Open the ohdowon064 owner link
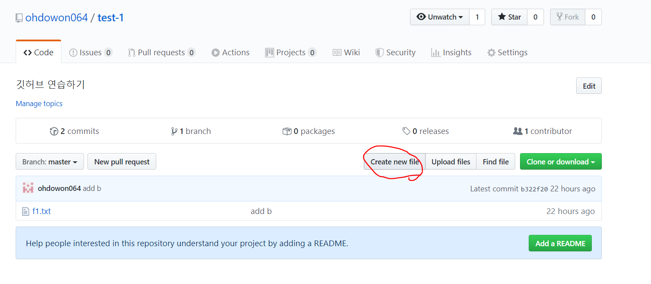 [57, 18]
